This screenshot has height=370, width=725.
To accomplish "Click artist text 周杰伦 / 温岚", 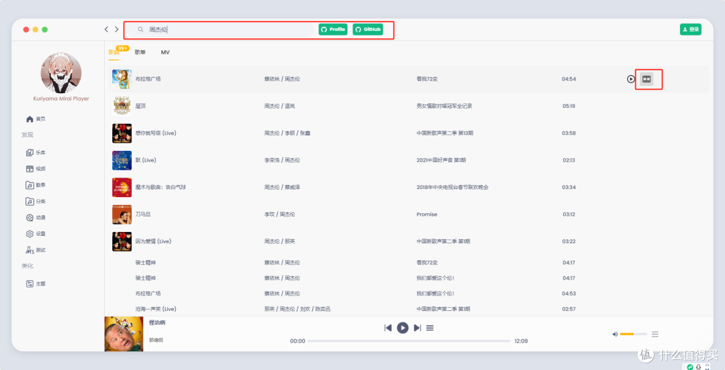I will 280,107.
